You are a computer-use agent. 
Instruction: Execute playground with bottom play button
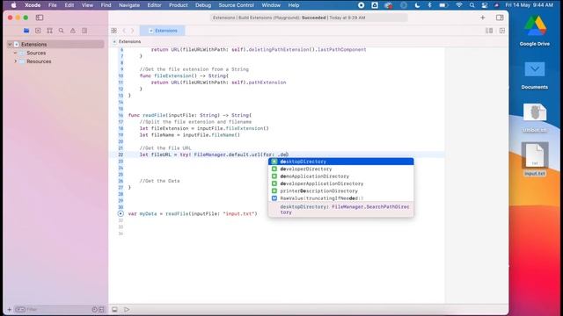click(127, 310)
